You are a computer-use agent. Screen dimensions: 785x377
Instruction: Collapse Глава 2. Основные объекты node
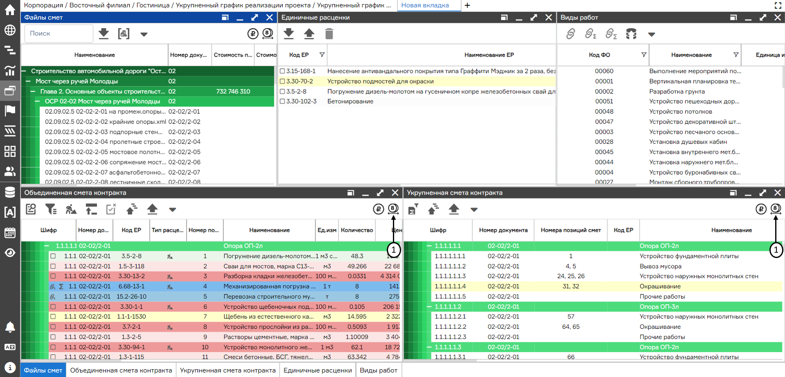[33, 92]
